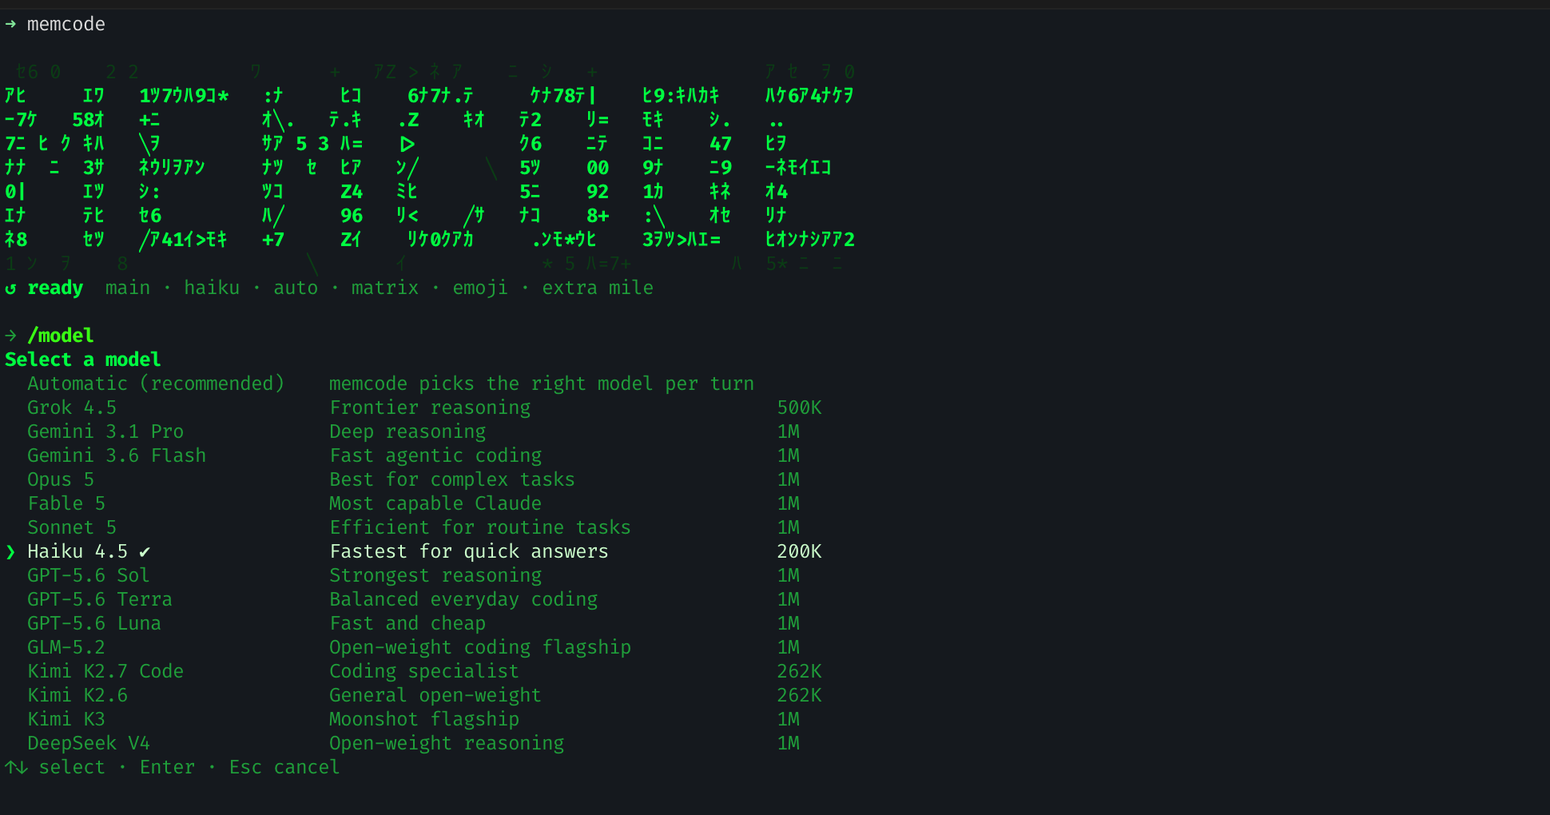The image size is (1550, 815).
Task: Click 'Open-weight coding flagship' description
Action: click(x=480, y=647)
